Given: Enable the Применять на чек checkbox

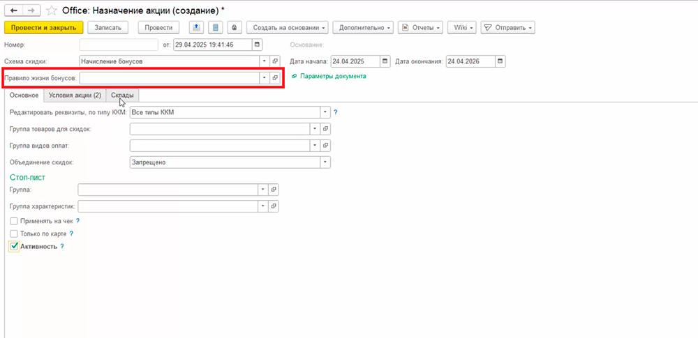Looking at the screenshot, I should [x=14, y=220].
